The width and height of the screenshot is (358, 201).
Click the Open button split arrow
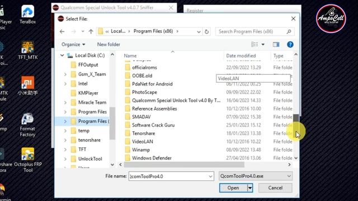(250, 188)
